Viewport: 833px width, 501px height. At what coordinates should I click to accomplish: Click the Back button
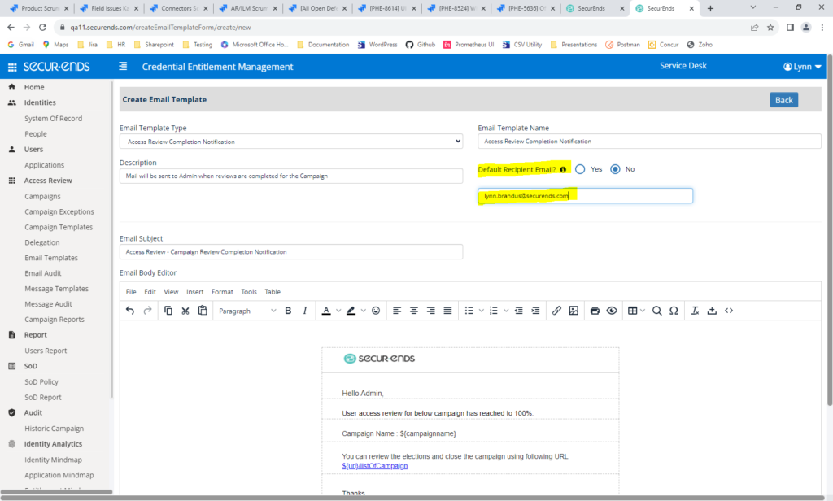click(783, 100)
